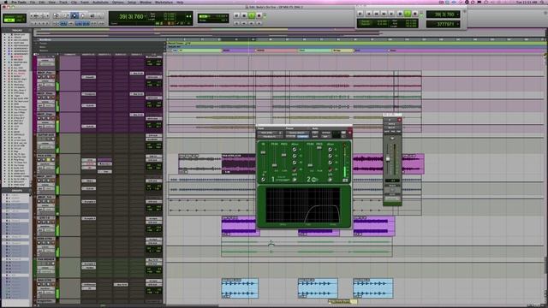
Task: Open the Setup menu
Action: click(132, 2)
